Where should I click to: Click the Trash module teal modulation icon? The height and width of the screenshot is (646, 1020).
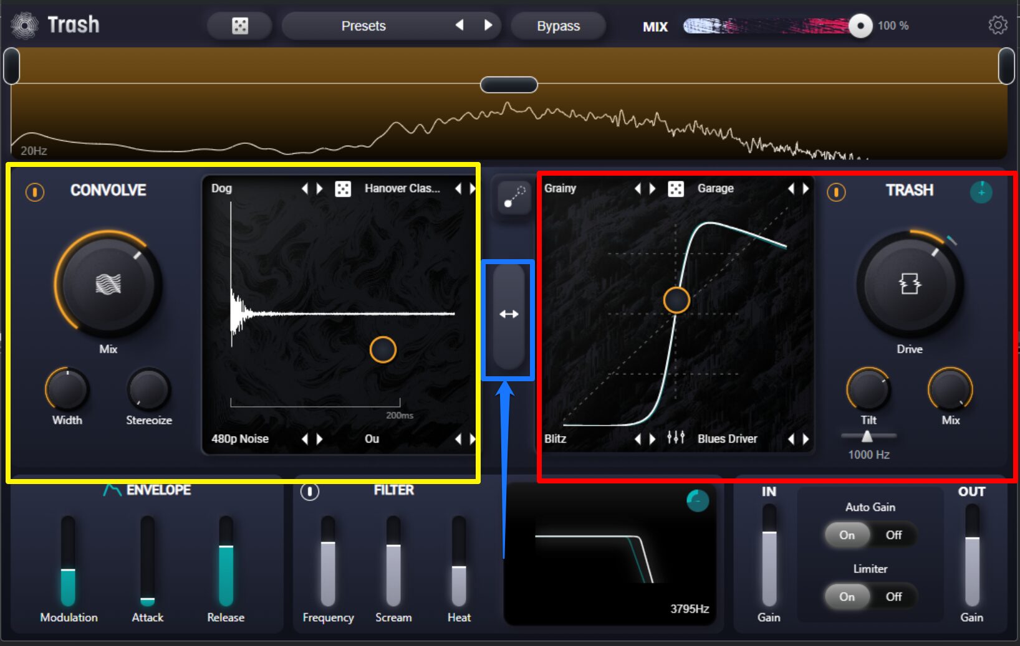981,192
